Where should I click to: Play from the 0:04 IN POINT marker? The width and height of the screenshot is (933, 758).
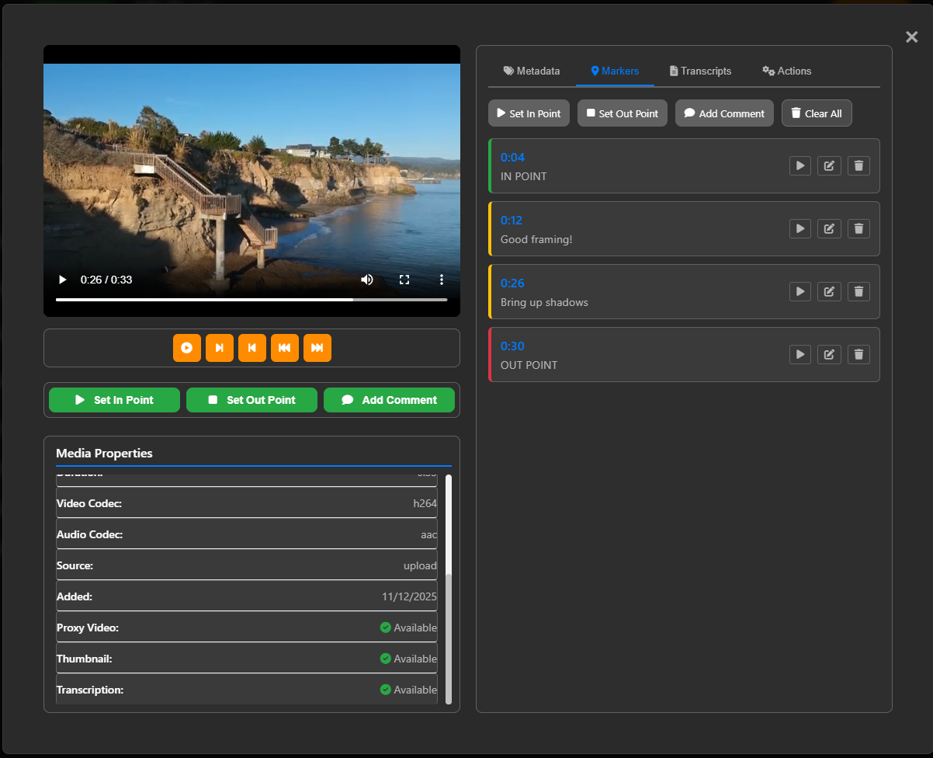(800, 165)
